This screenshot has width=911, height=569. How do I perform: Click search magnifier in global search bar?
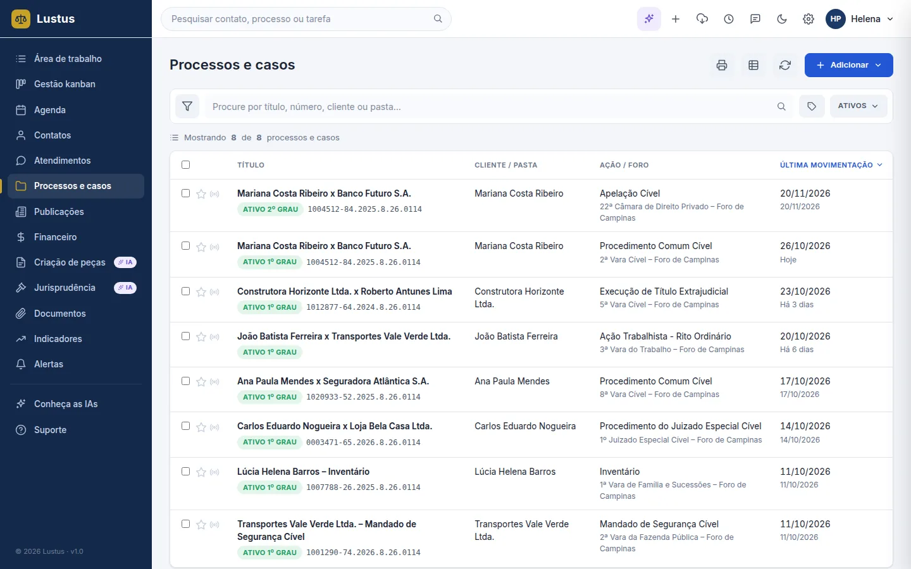tap(438, 19)
